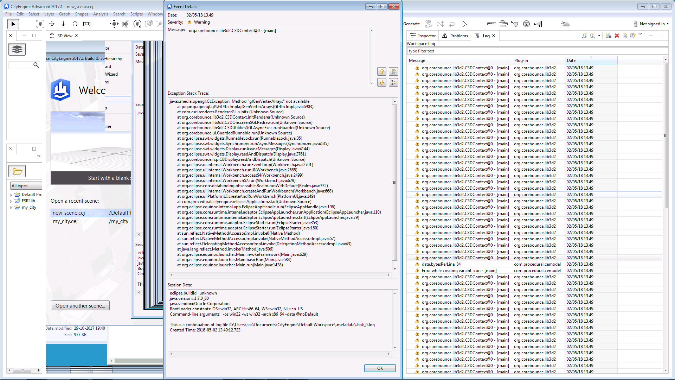Click the event filter icon below copy
Viewport: 675px width, 380px height.
pyautogui.click(x=393, y=82)
